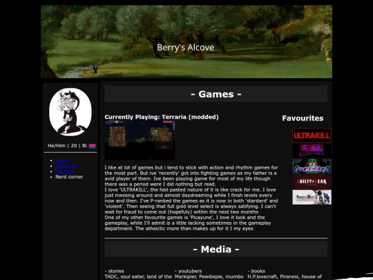Click the '- youtubers' column label

(x=188, y=271)
